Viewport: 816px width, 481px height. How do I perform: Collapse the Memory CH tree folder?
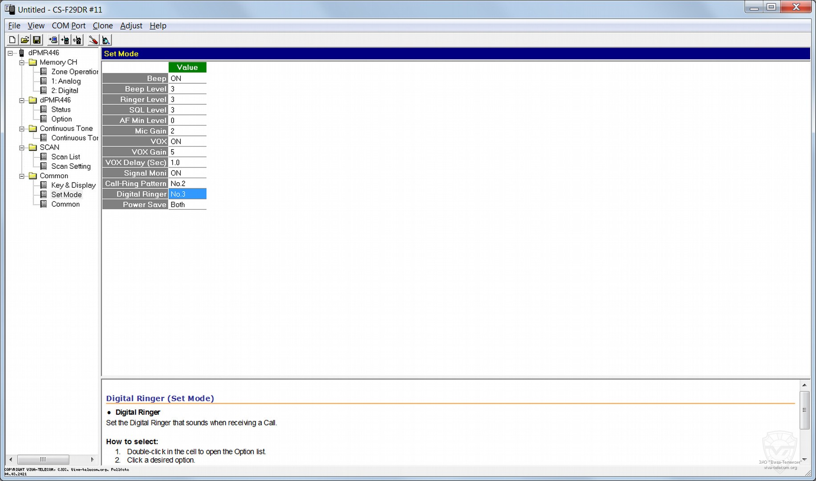(21, 62)
